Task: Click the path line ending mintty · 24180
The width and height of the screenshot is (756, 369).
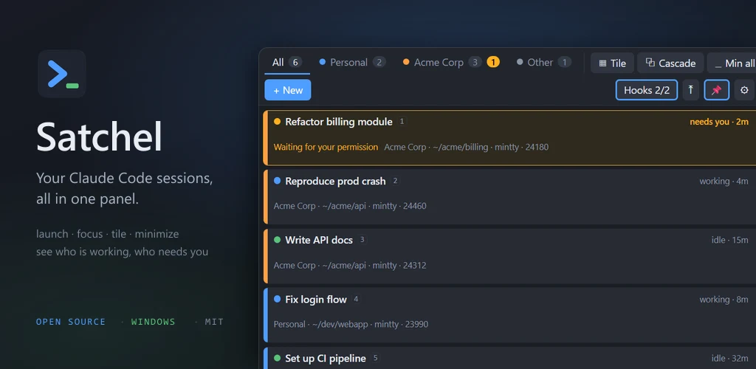Action: point(467,147)
